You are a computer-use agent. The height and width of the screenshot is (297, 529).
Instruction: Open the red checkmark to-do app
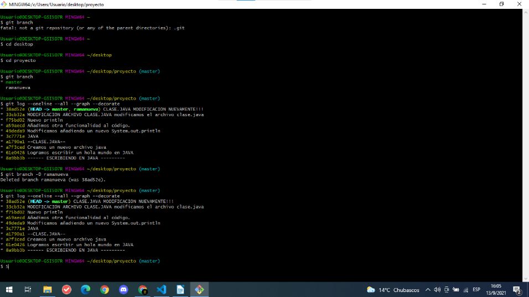click(66, 290)
